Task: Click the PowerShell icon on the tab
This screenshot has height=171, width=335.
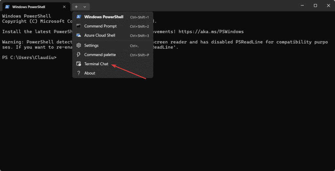Action: tap(7, 7)
